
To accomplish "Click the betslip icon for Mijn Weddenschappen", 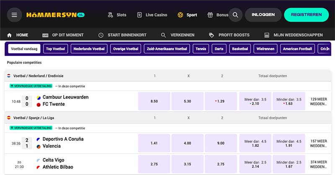I will 267,35.
